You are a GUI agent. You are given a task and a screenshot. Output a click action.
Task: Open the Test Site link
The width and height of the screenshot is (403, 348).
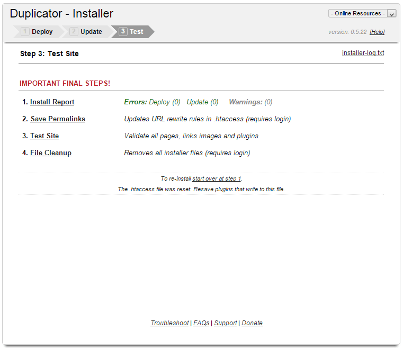tap(44, 136)
